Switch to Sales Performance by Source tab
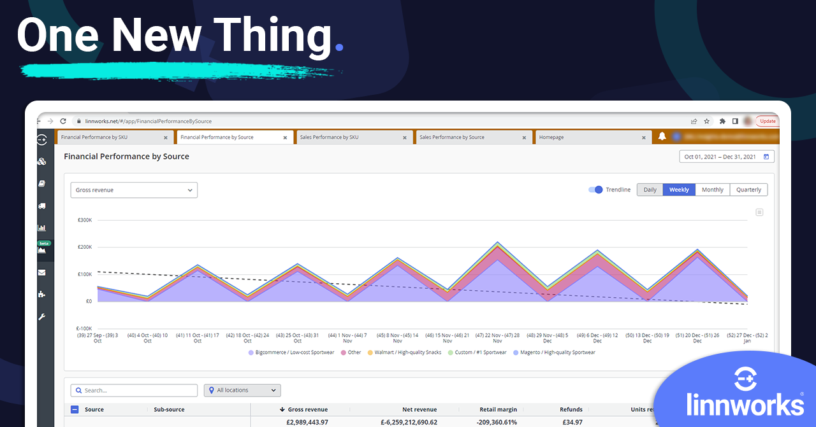816x427 pixels. pyautogui.click(x=452, y=137)
